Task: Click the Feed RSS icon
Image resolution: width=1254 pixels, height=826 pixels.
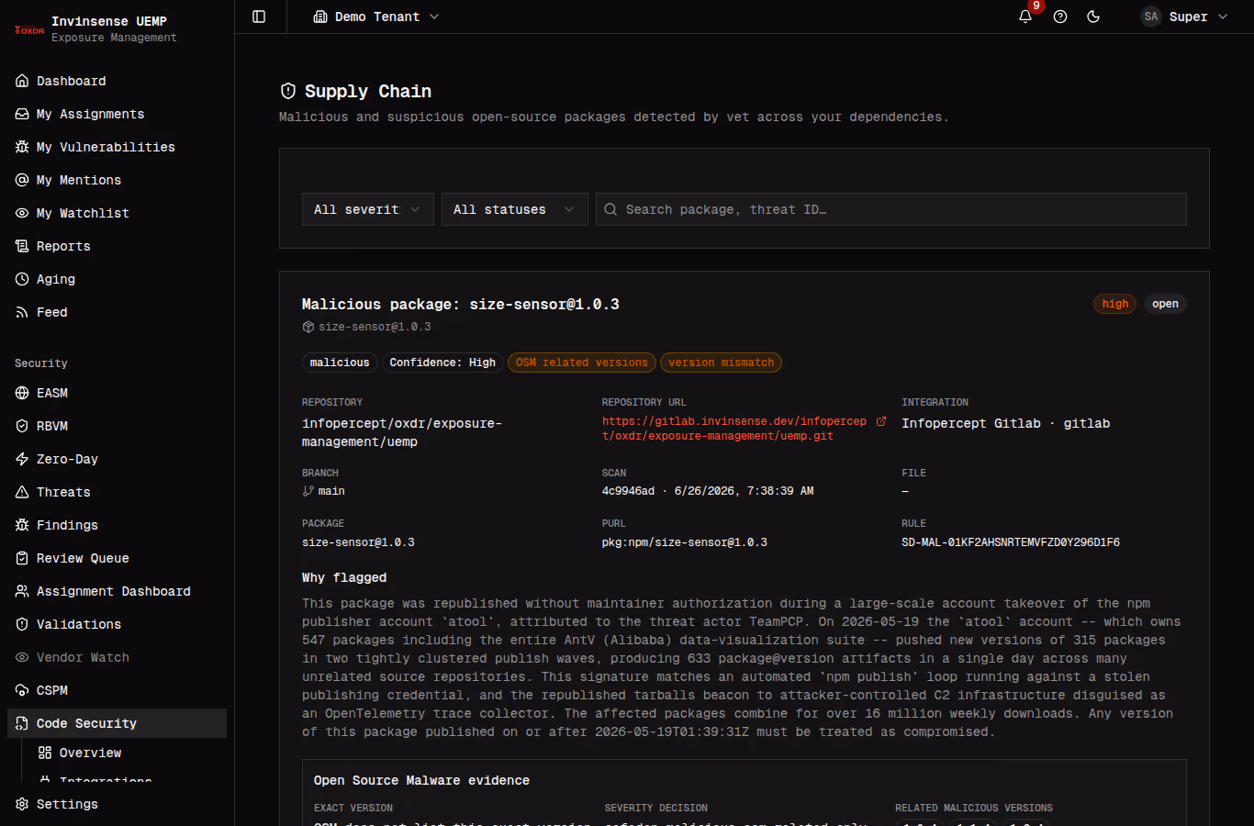Action: pos(22,312)
